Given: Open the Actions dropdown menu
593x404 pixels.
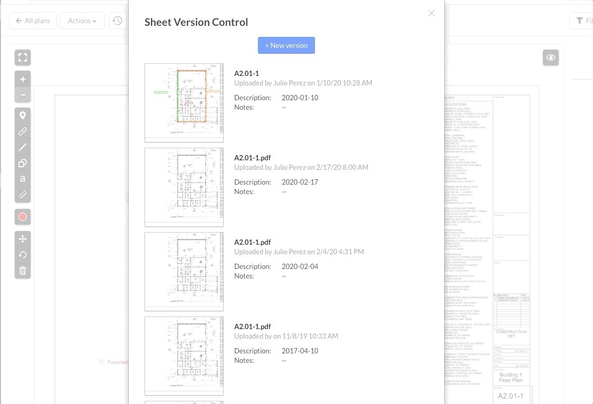Looking at the screenshot, I should [82, 21].
